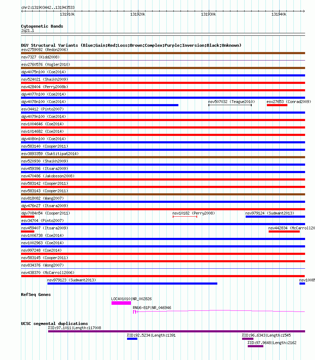Click the short red nsv459407 (Itsara2009) bar
The height and width of the screenshot is (360, 315).
click(28, 232)
